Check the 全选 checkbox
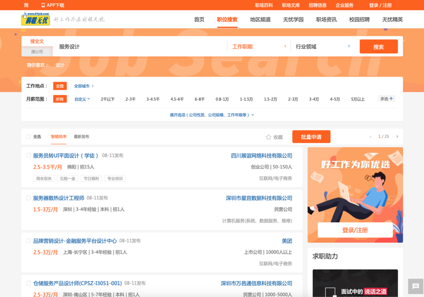 pyautogui.click(x=28, y=137)
